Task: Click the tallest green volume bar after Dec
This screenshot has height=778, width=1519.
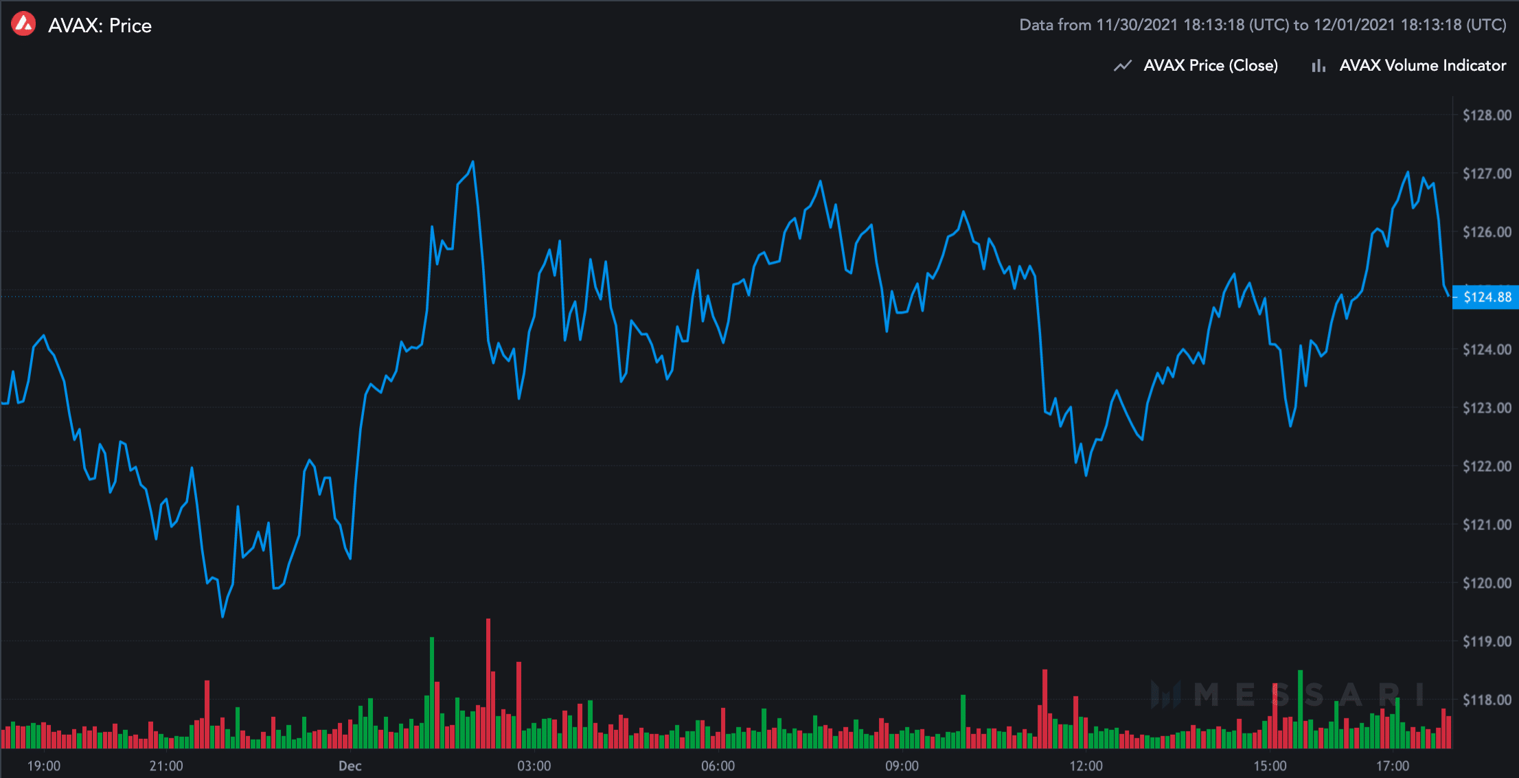Action: click(x=432, y=693)
